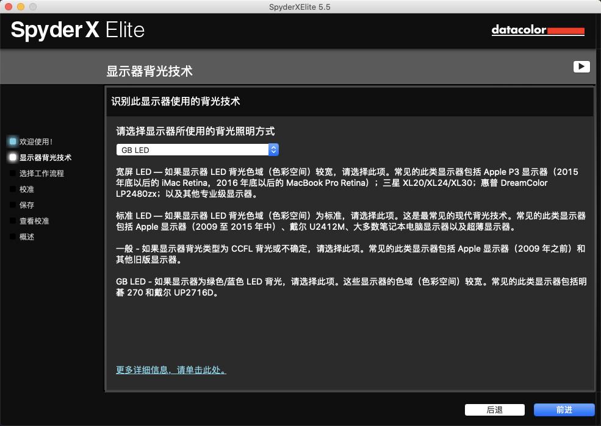This screenshot has width=601, height=426.
Task: Click the 后退 back button
Action: click(494, 410)
